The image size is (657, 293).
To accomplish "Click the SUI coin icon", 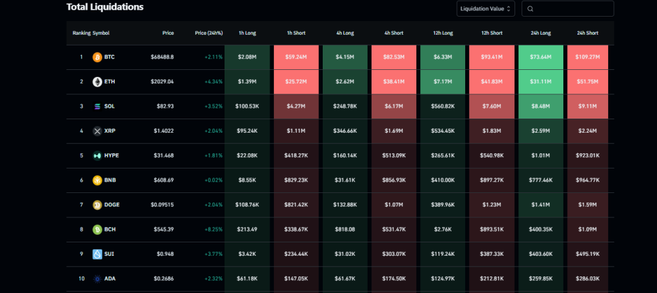I will point(98,254).
